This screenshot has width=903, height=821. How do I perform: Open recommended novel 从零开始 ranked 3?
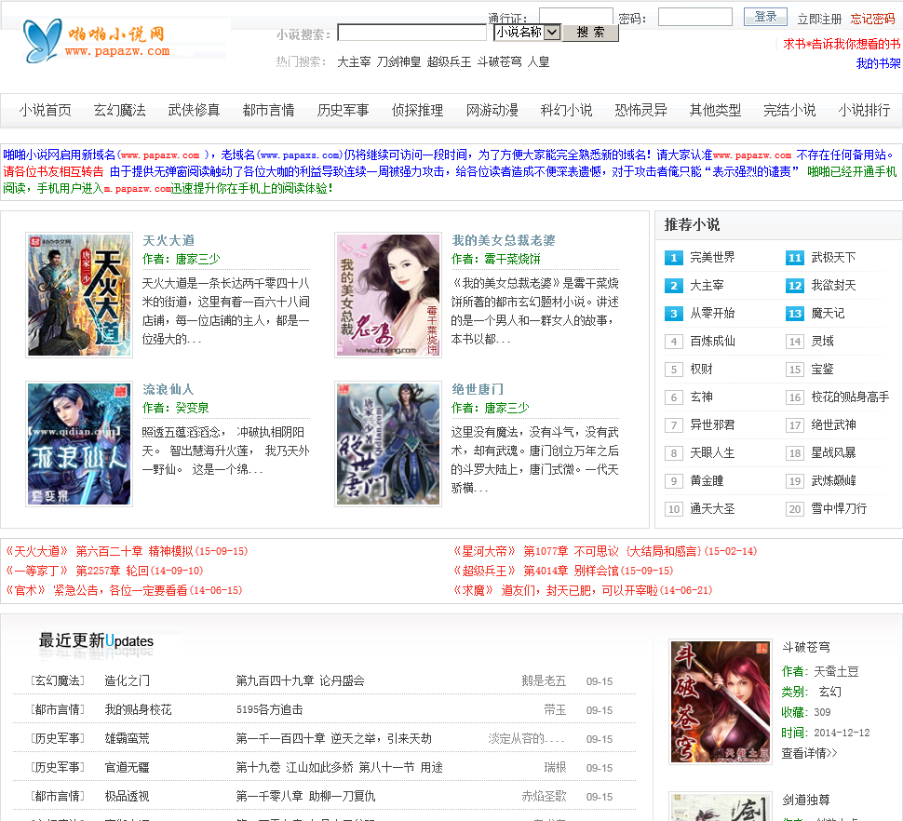click(712, 313)
